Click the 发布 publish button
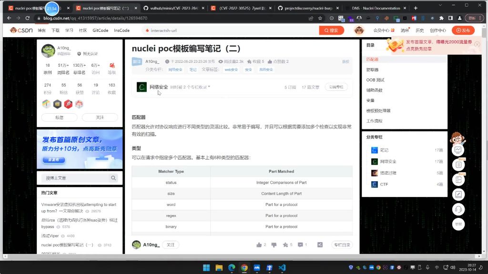The height and width of the screenshot is (274, 488). [463, 30]
